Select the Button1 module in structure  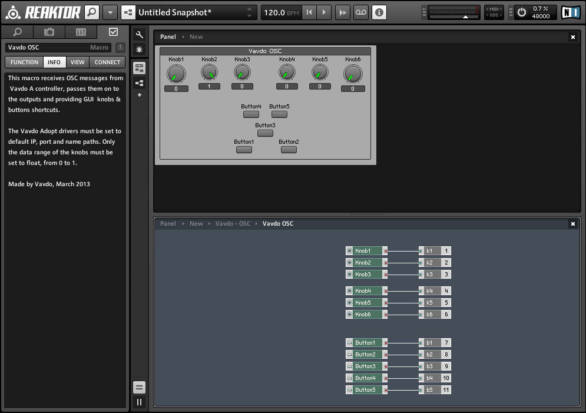367,343
